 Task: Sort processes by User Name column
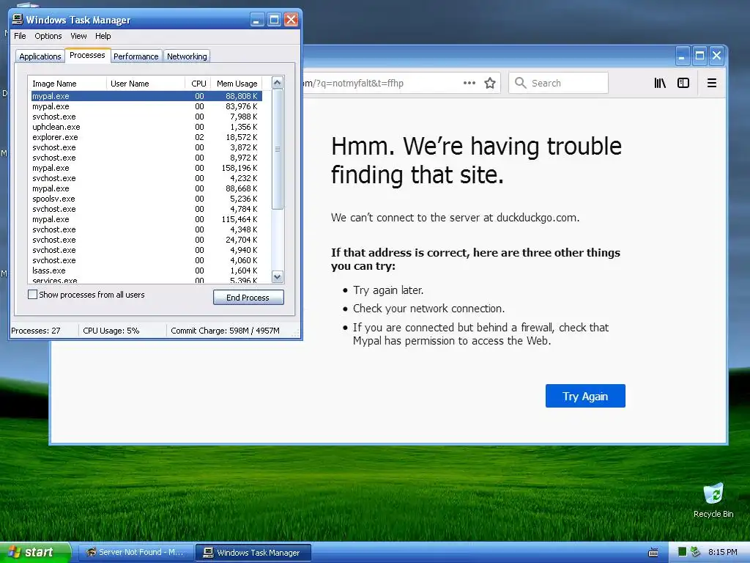click(146, 84)
